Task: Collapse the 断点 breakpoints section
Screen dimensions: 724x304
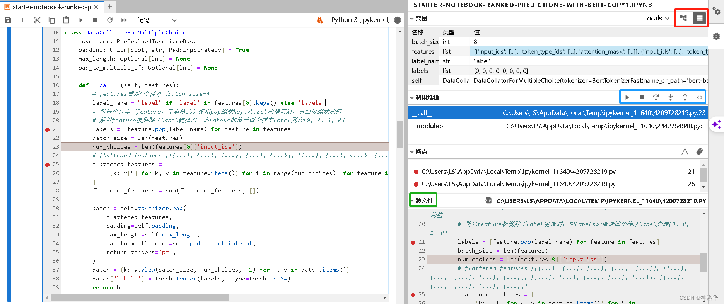Action: pos(412,152)
